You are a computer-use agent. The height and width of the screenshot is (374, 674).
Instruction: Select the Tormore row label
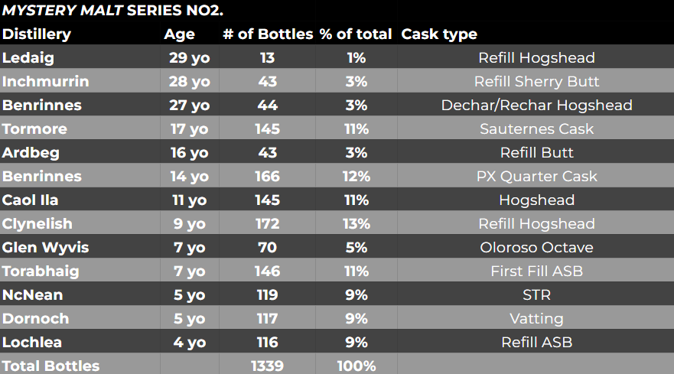pyautogui.click(x=35, y=129)
